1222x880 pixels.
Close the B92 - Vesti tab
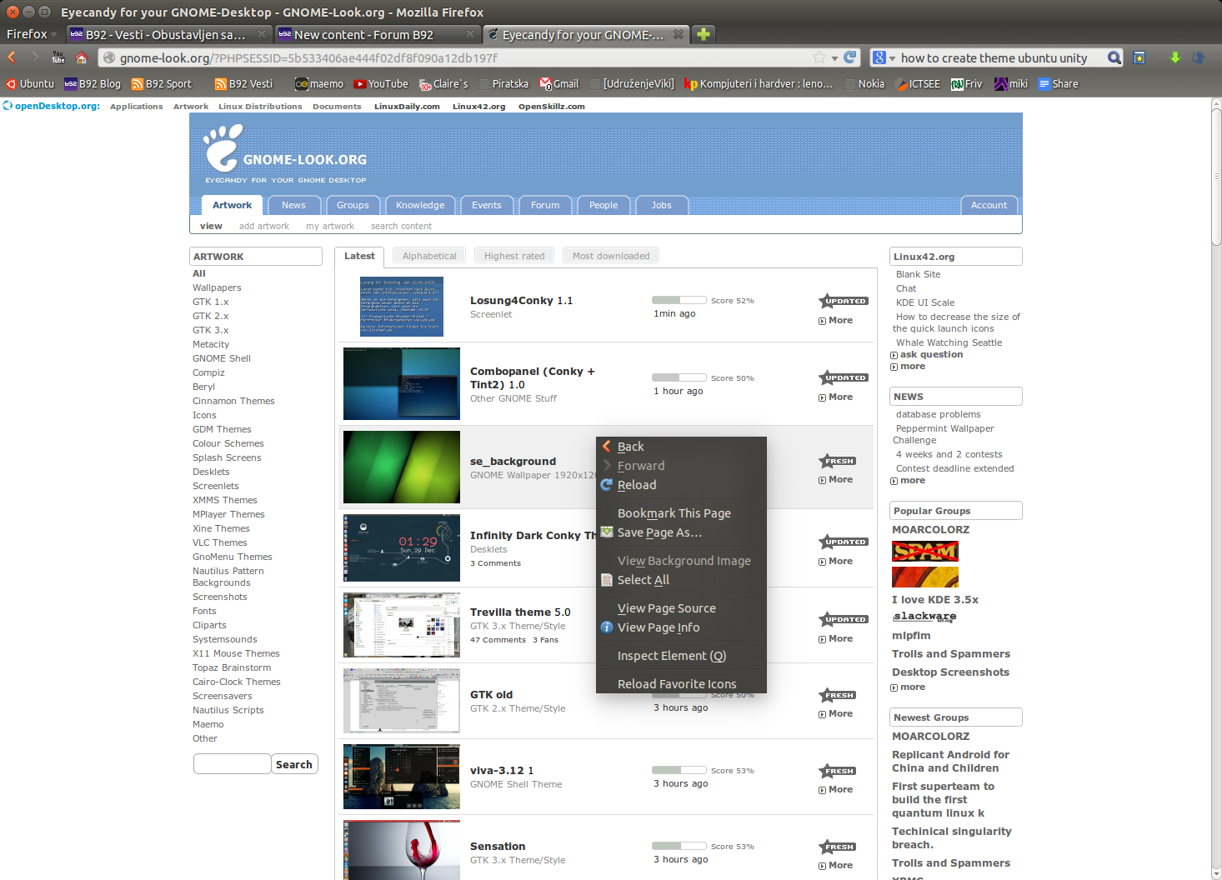pyautogui.click(x=262, y=34)
